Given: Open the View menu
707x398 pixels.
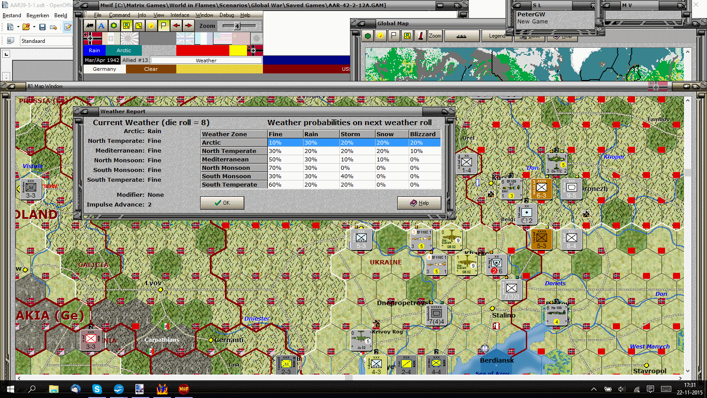Looking at the screenshot, I should pyautogui.click(x=159, y=15).
